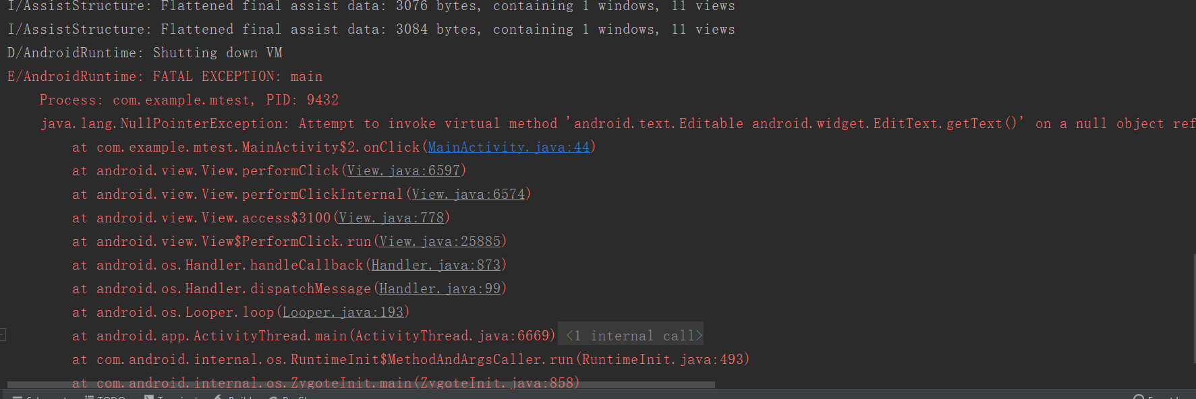Click the 'RuntimeInit.java:493' stack trace line

pos(411,359)
